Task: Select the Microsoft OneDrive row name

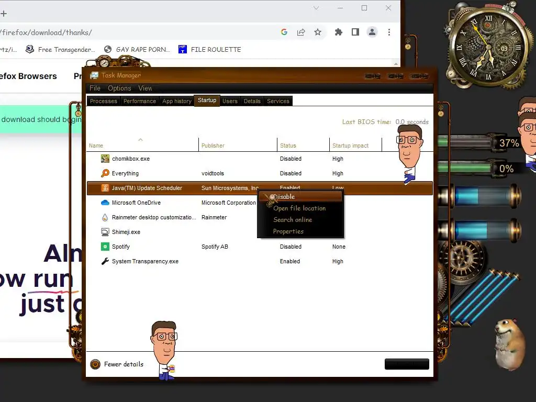Action: click(x=136, y=203)
